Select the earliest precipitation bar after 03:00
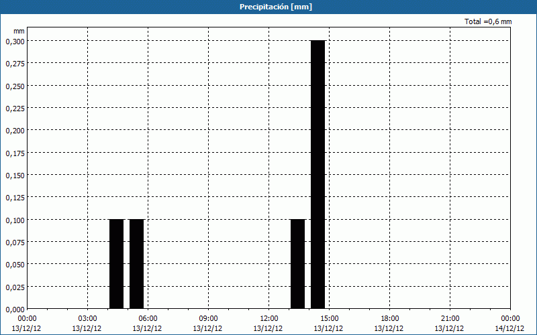Viewport: 537px width, 335px height. point(116,264)
